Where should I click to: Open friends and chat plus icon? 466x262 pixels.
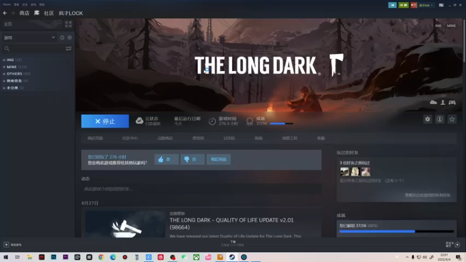pyautogui.click(x=457, y=245)
